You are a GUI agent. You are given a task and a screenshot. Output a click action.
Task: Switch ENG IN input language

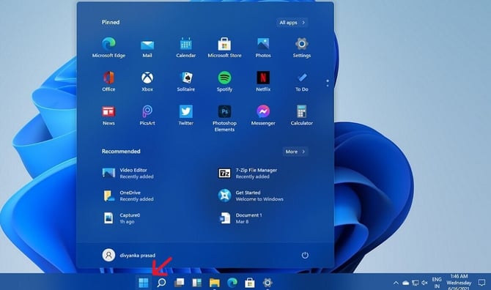click(x=437, y=283)
